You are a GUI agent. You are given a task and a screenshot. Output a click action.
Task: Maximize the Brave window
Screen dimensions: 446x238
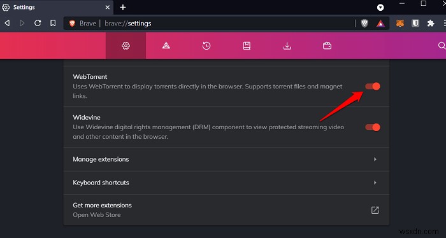tap(424, 3)
